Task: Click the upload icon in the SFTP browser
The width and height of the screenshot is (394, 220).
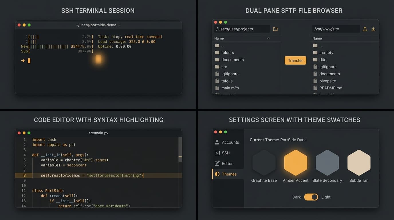Action: 365,29
